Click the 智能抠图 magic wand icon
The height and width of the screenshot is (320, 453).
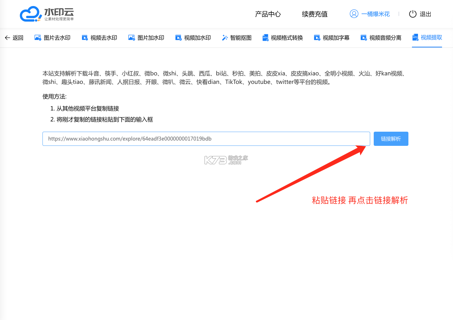tap(225, 38)
